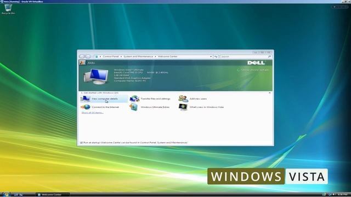Click the search magnifier icon

pyautogui.click(x=269, y=57)
